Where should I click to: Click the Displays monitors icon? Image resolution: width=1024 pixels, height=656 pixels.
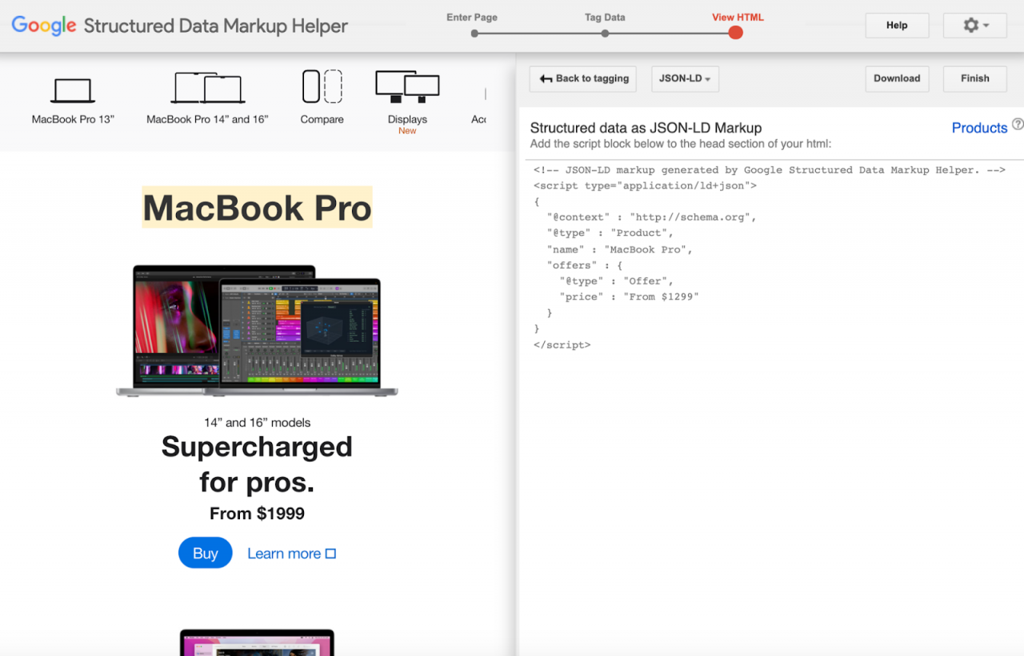pyautogui.click(x=407, y=86)
